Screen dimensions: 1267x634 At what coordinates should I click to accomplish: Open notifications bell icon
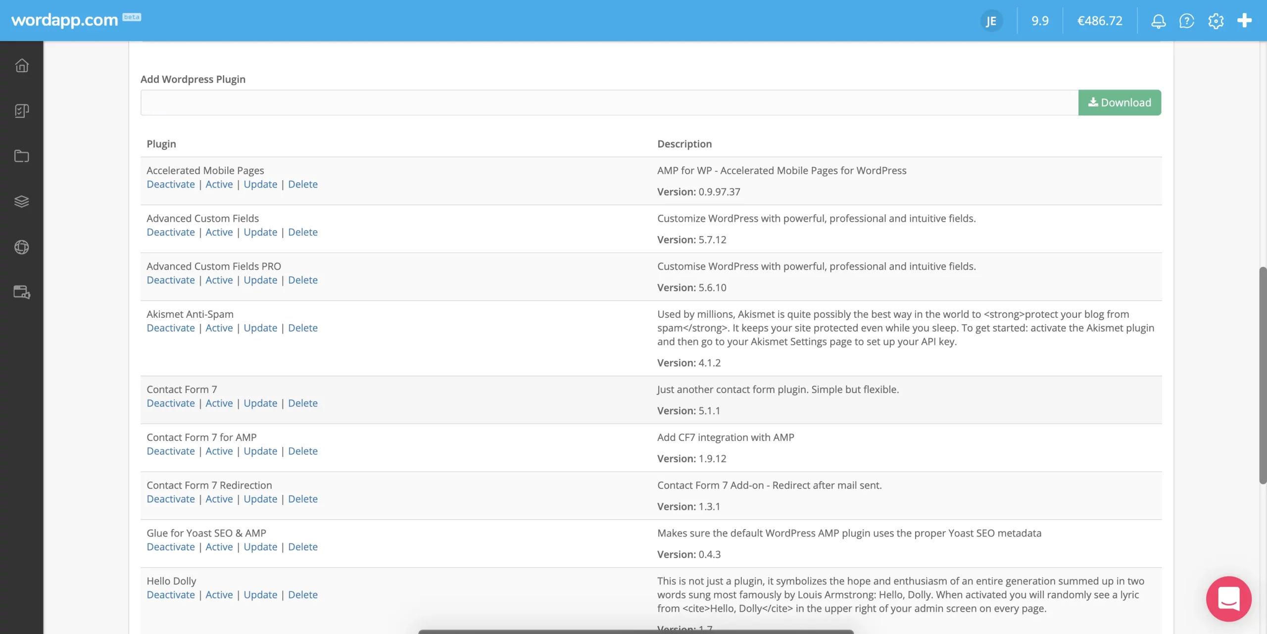tap(1158, 21)
